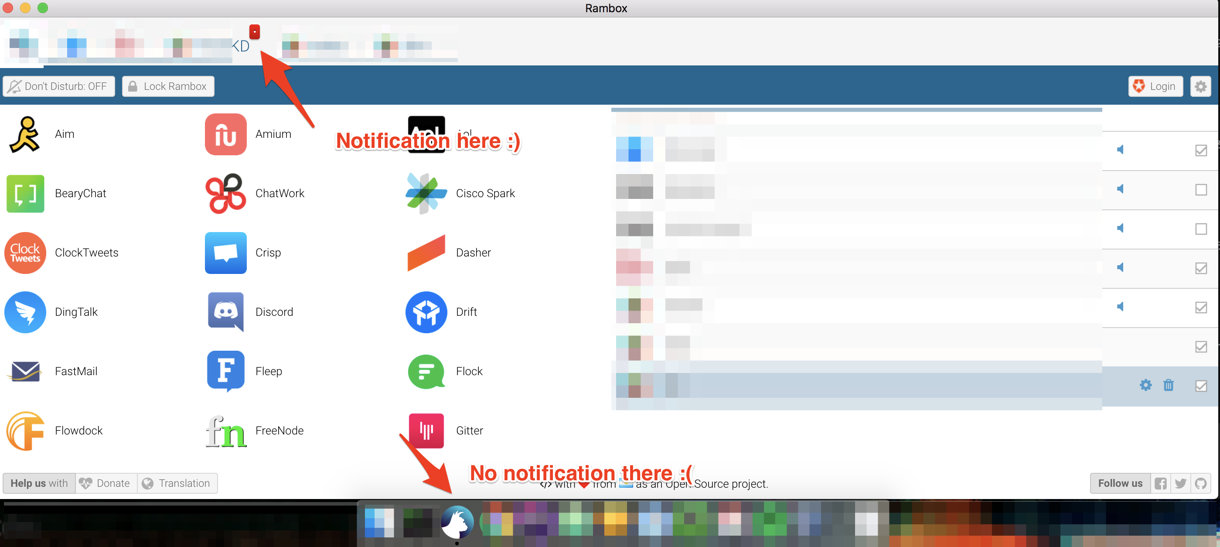
Task: Add the Discord service icon
Action: [225, 311]
